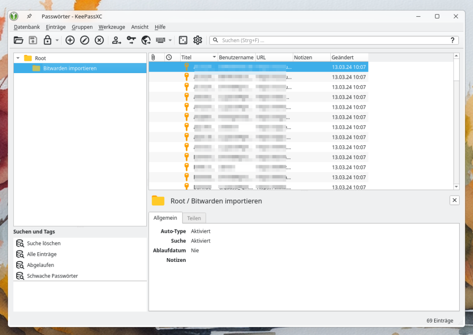
Task: Open the Hilfe menu
Action: tap(160, 27)
